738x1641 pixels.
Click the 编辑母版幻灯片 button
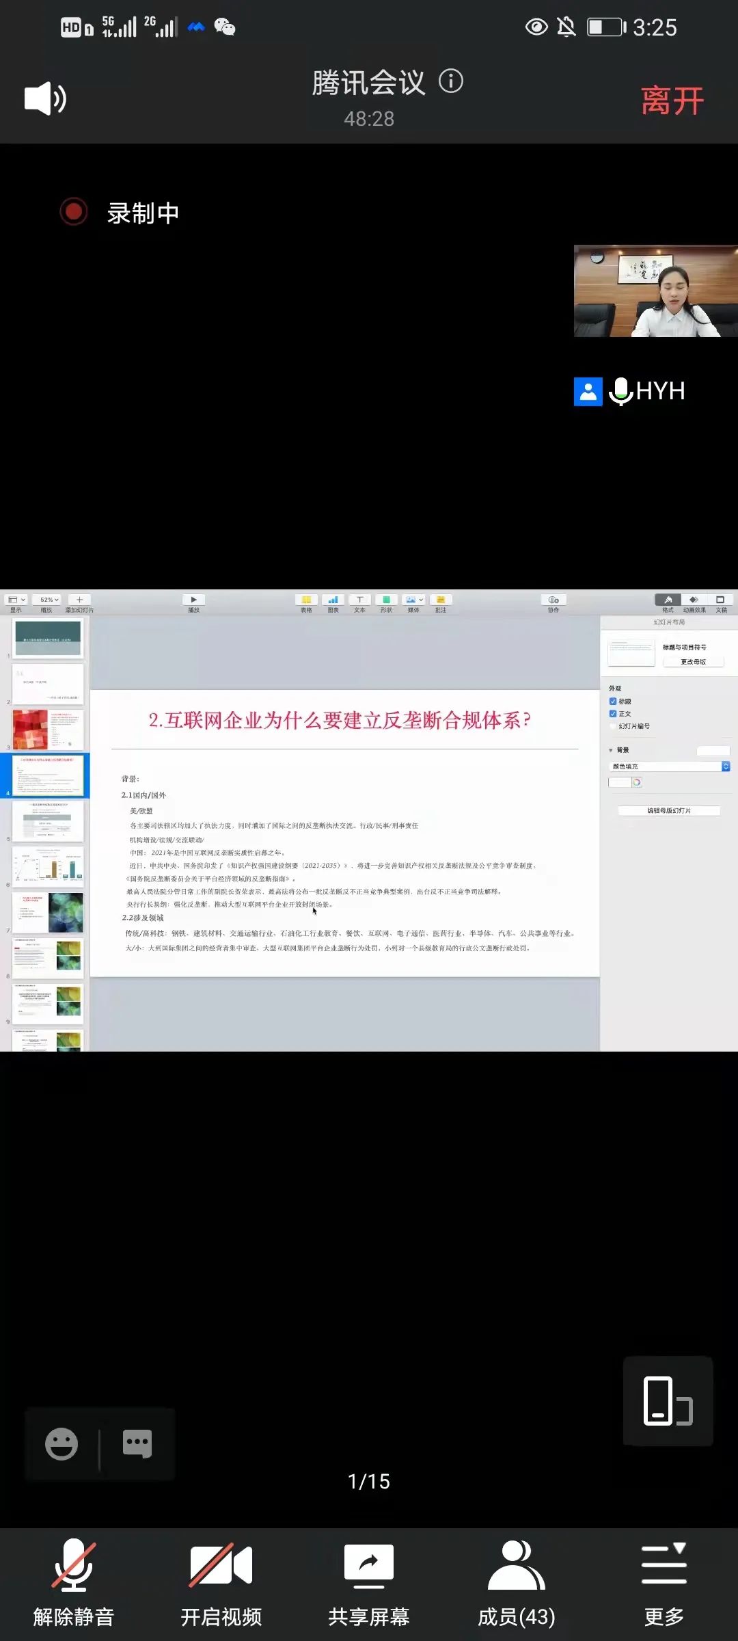pyautogui.click(x=669, y=811)
